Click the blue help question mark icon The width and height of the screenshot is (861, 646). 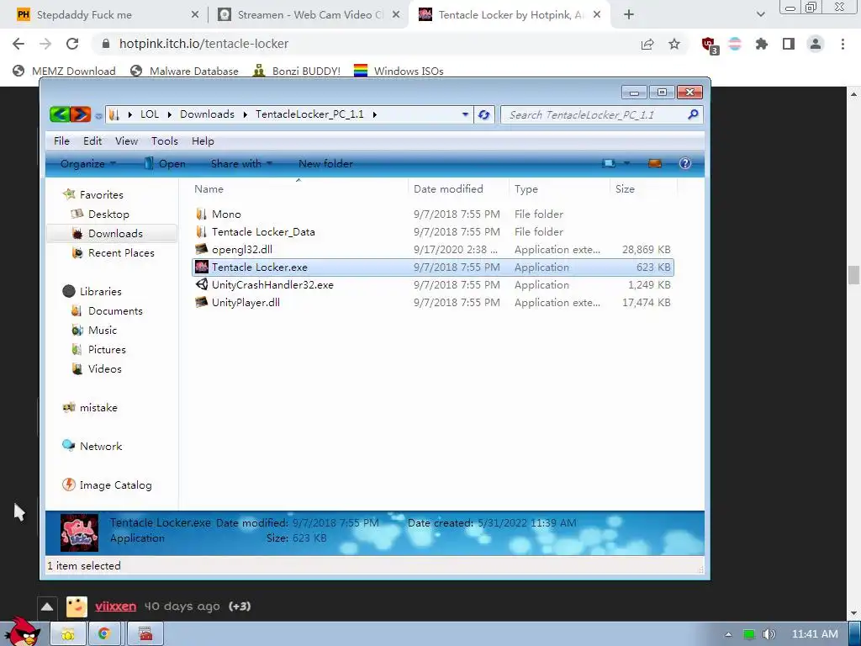coord(684,163)
